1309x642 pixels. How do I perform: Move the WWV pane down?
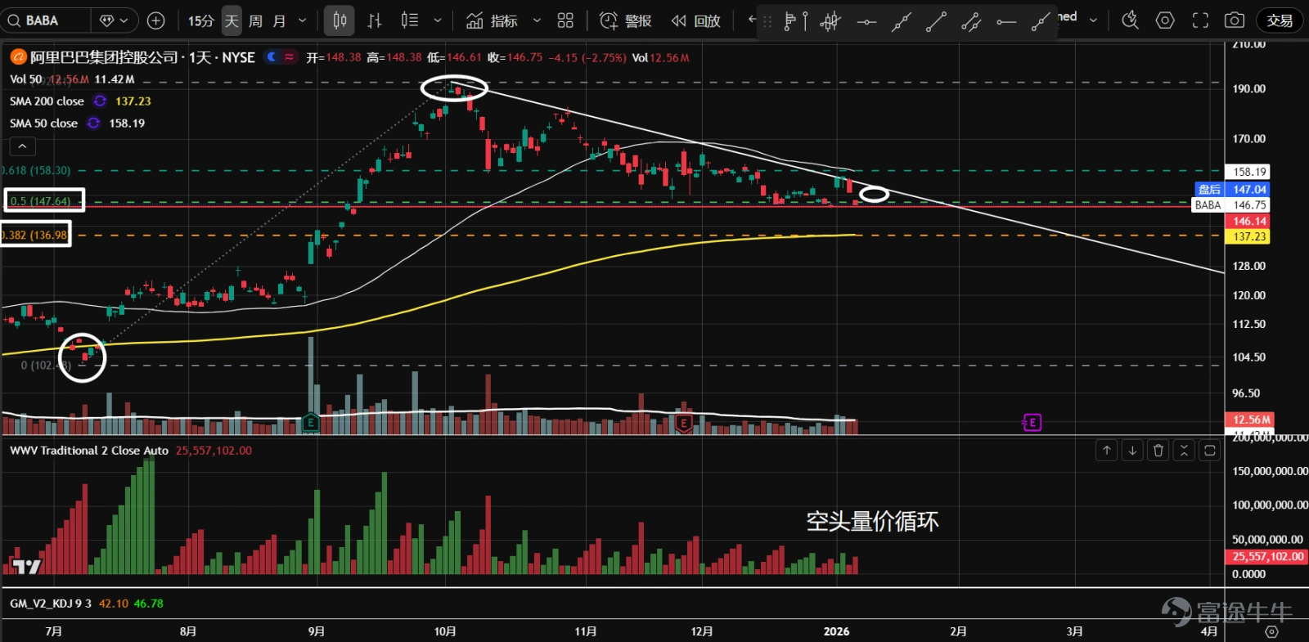coord(1132,450)
